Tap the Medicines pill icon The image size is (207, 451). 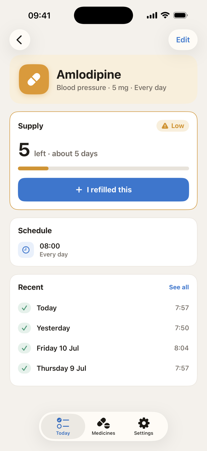[x=103, y=423]
